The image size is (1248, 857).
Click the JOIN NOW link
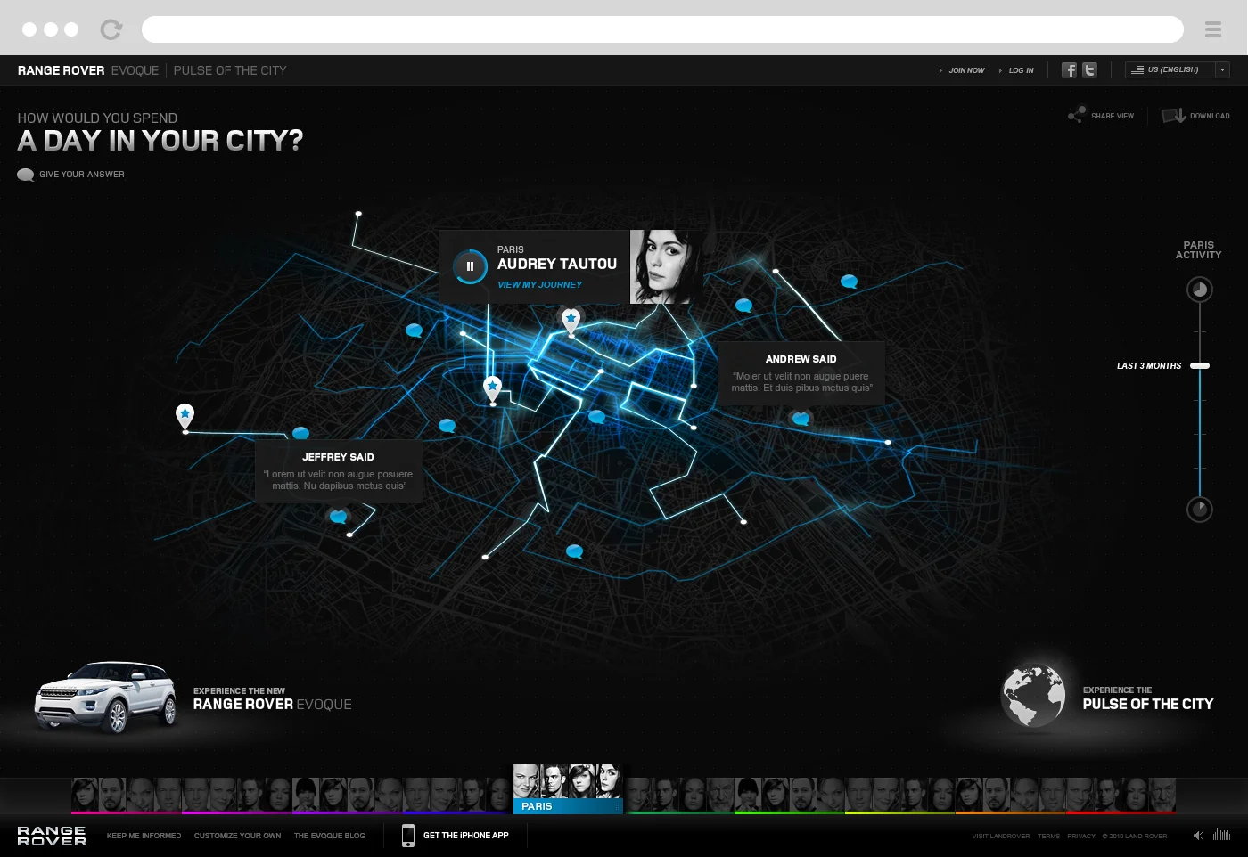pyautogui.click(x=966, y=70)
